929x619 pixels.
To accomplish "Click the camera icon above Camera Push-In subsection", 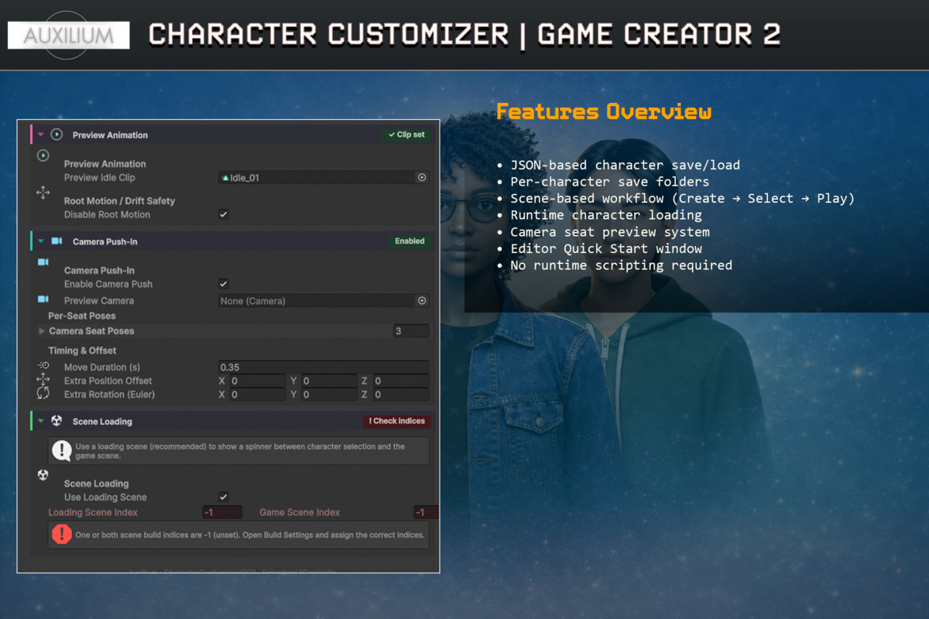I will pyautogui.click(x=43, y=262).
